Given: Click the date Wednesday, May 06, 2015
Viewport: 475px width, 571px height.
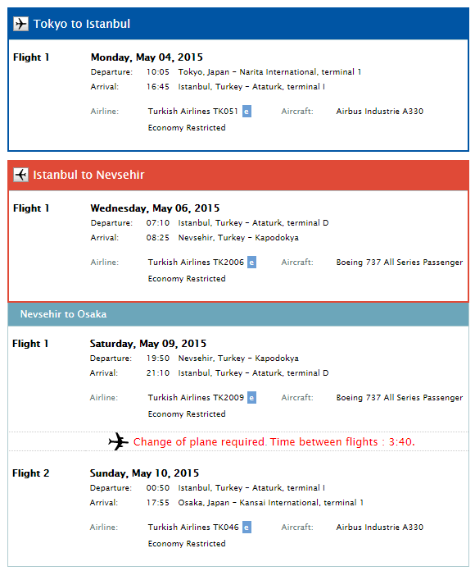Looking at the screenshot, I should coord(155,208).
